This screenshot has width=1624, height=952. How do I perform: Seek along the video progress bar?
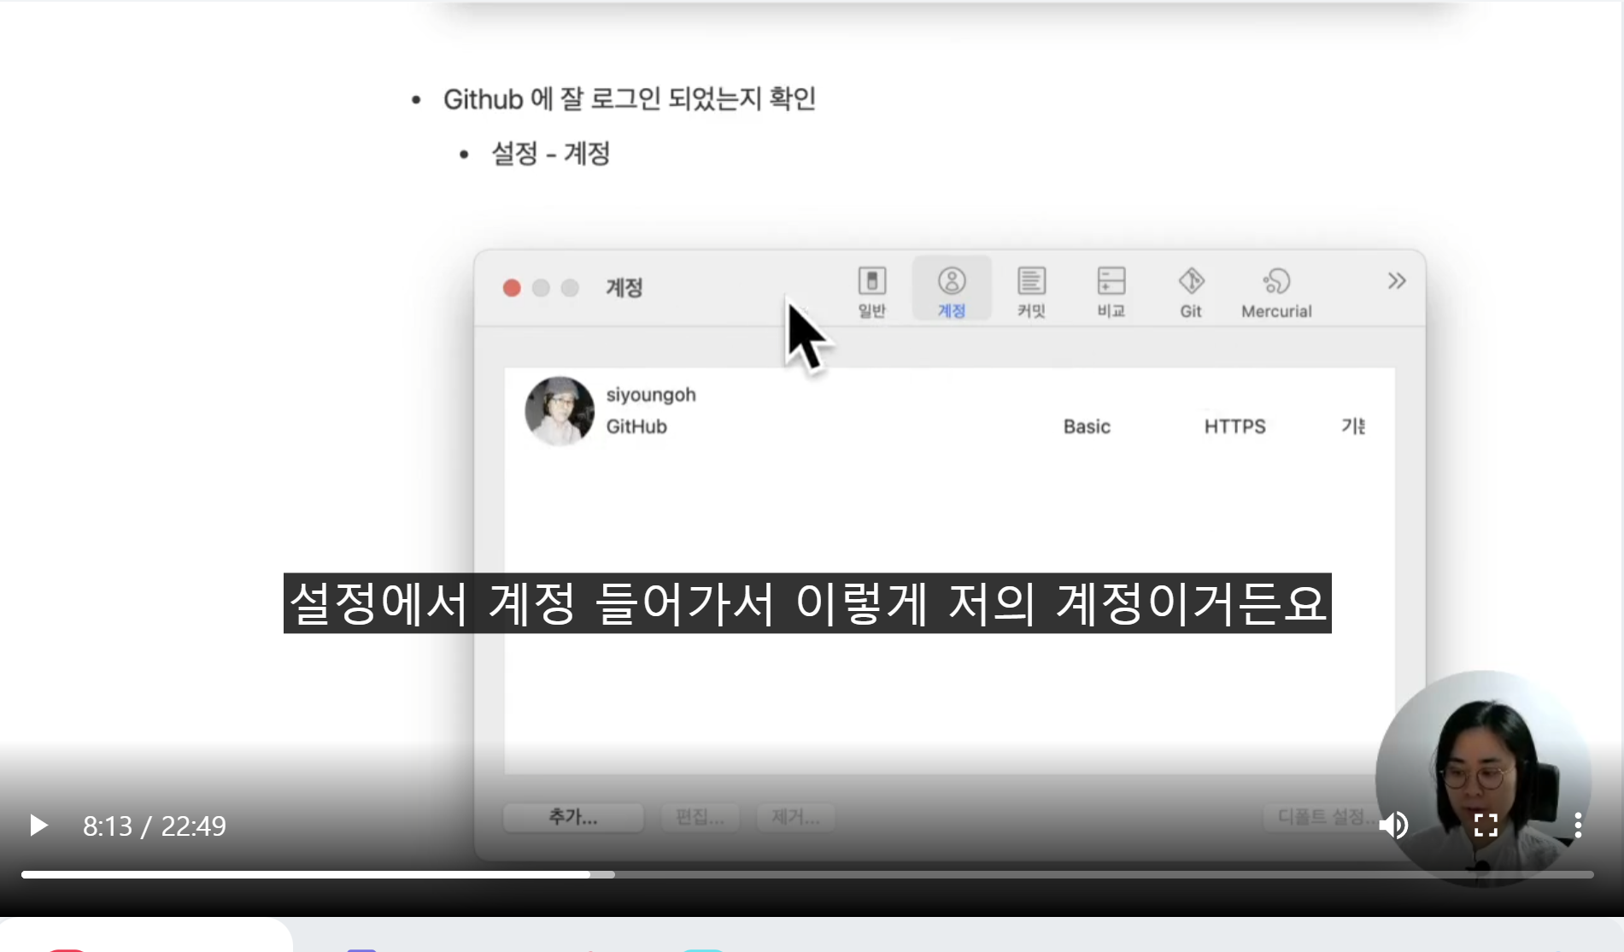click(x=807, y=874)
